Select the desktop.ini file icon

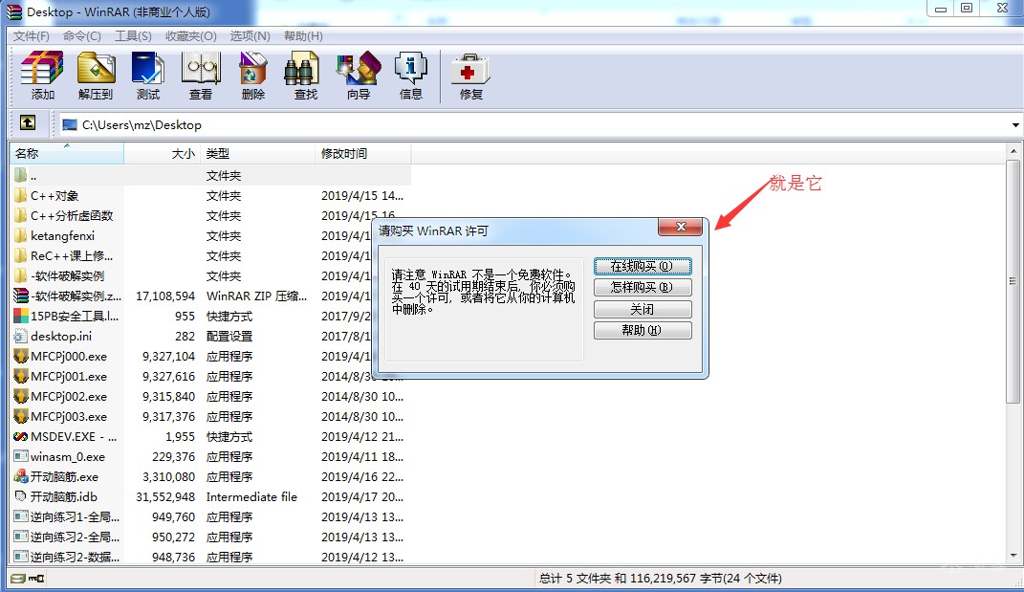pos(21,337)
